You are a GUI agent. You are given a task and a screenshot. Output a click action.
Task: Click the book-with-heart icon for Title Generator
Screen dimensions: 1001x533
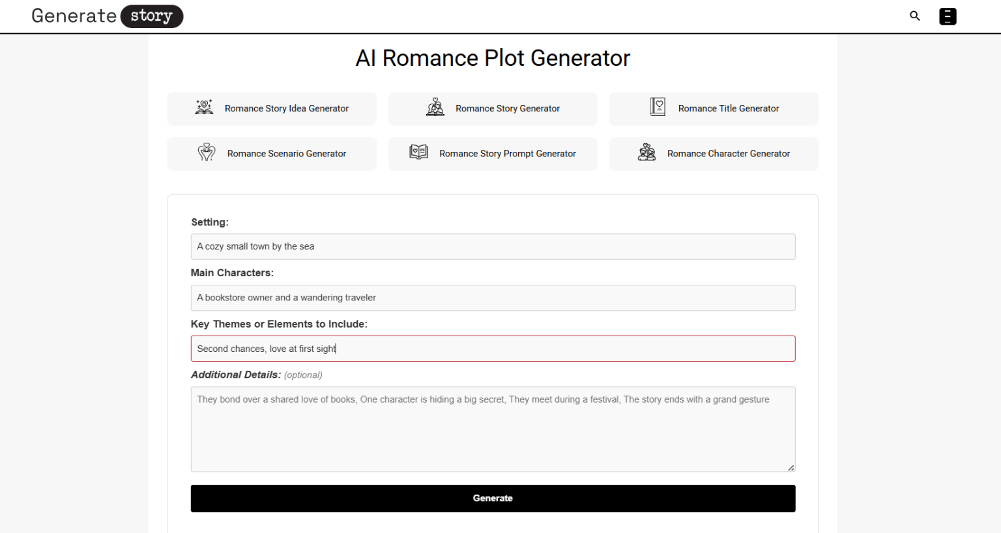pos(658,107)
